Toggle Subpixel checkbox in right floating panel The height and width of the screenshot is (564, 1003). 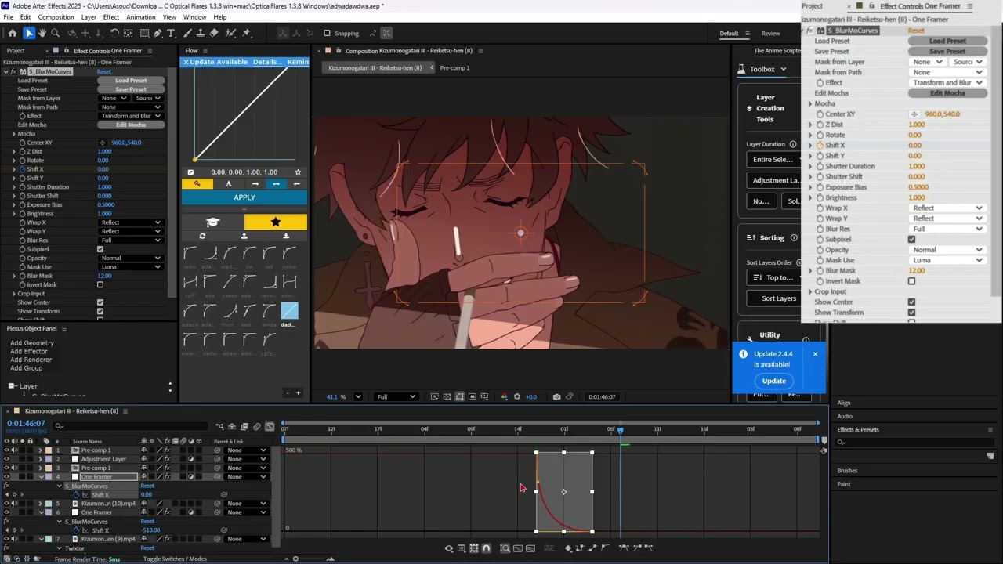(x=911, y=239)
